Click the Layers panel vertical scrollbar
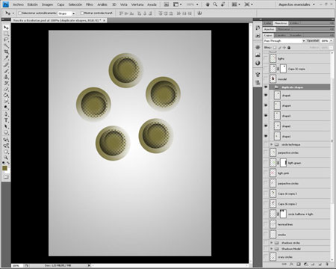 pyautogui.click(x=332, y=157)
